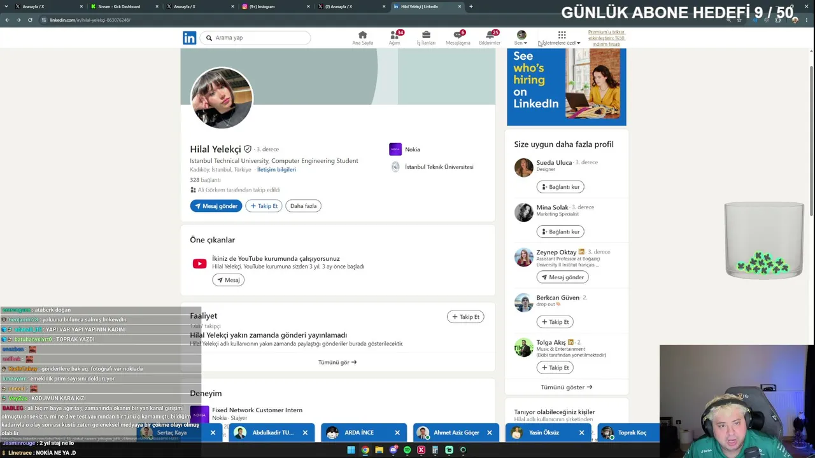The image size is (815, 458).
Task: Click Takip Et next to Mesaj gönder
Action: tap(264, 206)
